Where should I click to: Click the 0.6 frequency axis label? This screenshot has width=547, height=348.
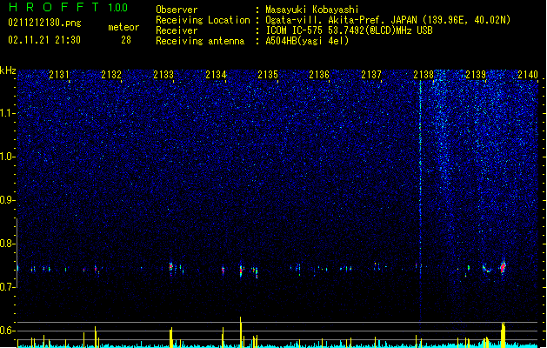pos(8,331)
